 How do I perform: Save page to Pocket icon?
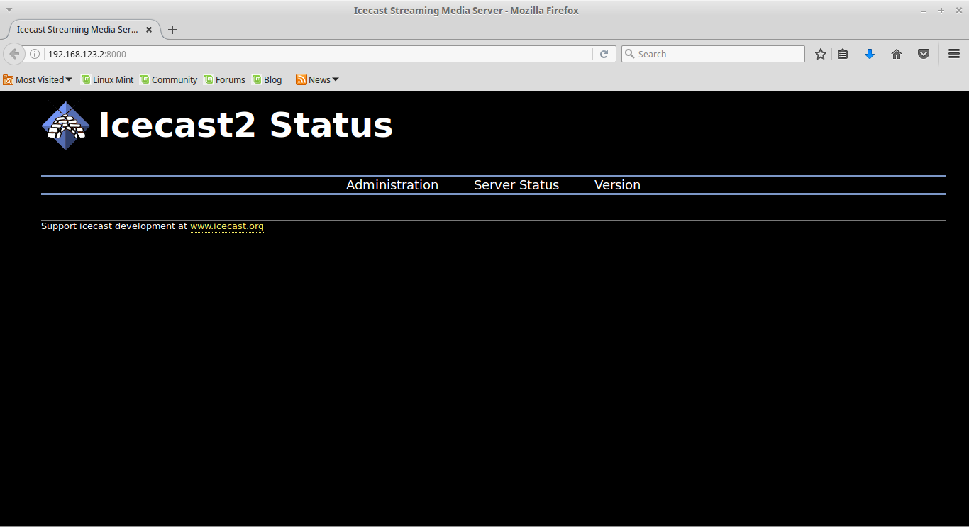tap(924, 54)
